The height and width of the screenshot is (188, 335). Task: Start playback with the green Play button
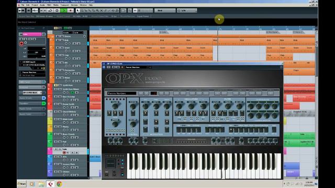click(x=64, y=10)
